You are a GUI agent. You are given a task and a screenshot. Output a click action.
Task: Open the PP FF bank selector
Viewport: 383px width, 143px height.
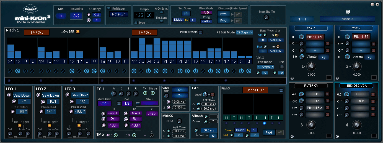point(302,19)
